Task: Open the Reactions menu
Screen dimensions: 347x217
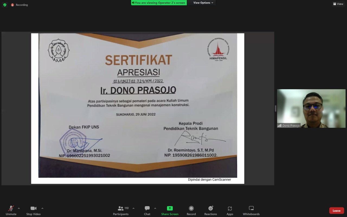Action: click(x=211, y=210)
